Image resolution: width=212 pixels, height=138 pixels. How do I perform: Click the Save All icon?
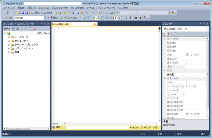pos(27,13)
